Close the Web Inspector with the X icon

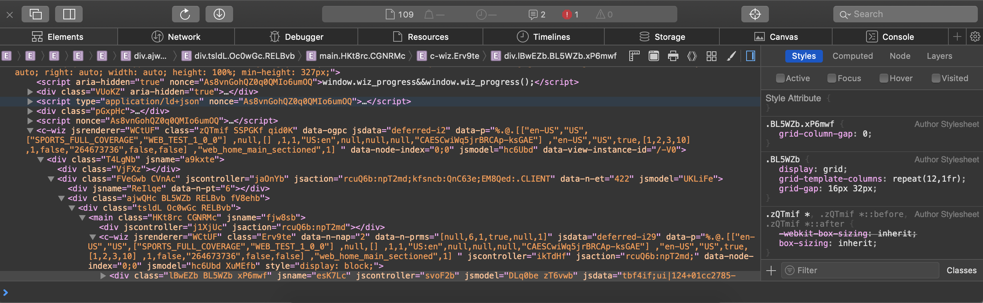[x=10, y=15]
